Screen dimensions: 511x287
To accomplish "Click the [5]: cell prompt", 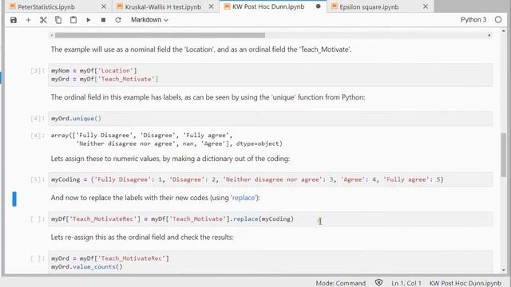I will coord(38,179).
